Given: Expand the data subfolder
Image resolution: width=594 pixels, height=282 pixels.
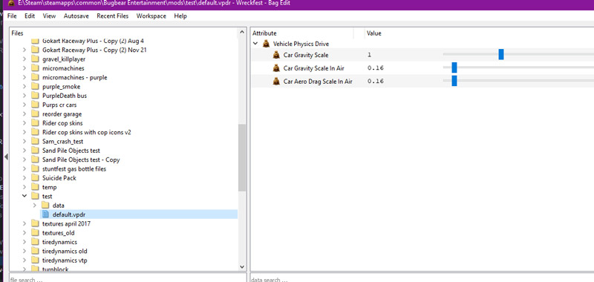Looking at the screenshot, I should [x=34, y=205].
